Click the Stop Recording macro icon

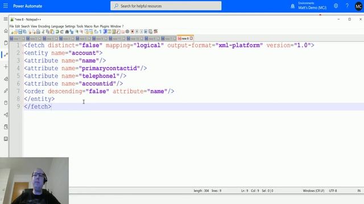tap(136, 32)
